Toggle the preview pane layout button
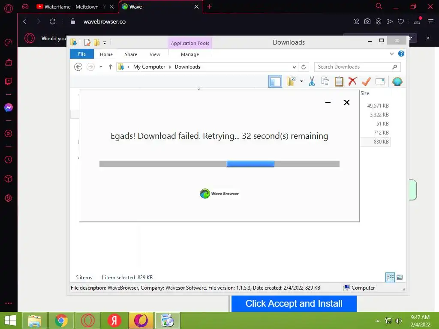The width and height of the screenshot is (439, 329). click(x=275, y=81)
